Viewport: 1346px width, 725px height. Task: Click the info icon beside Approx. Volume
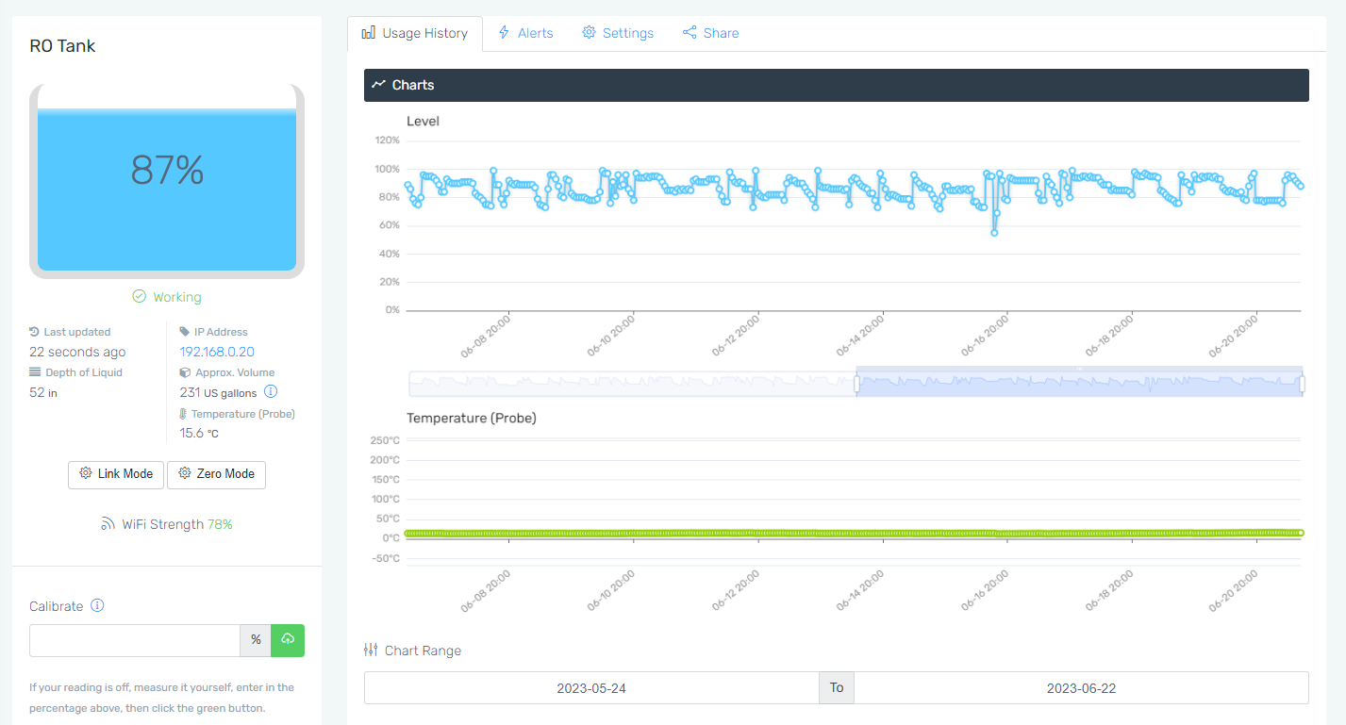point(271,391)
